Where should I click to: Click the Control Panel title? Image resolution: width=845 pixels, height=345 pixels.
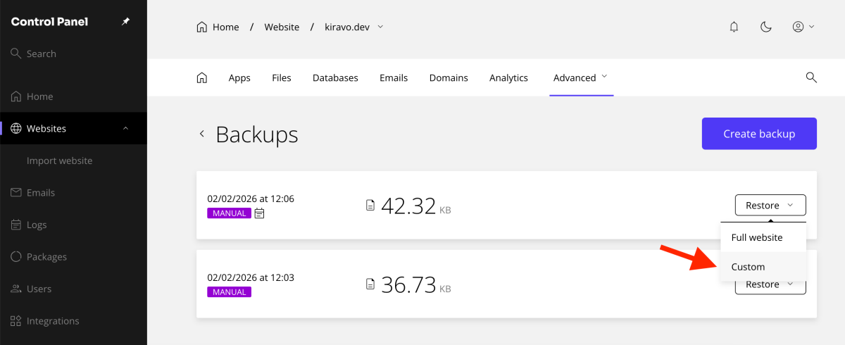click(x=49, y=22)
